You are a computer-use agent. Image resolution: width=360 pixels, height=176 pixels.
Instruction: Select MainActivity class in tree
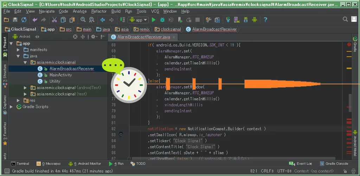coord(60,75)
